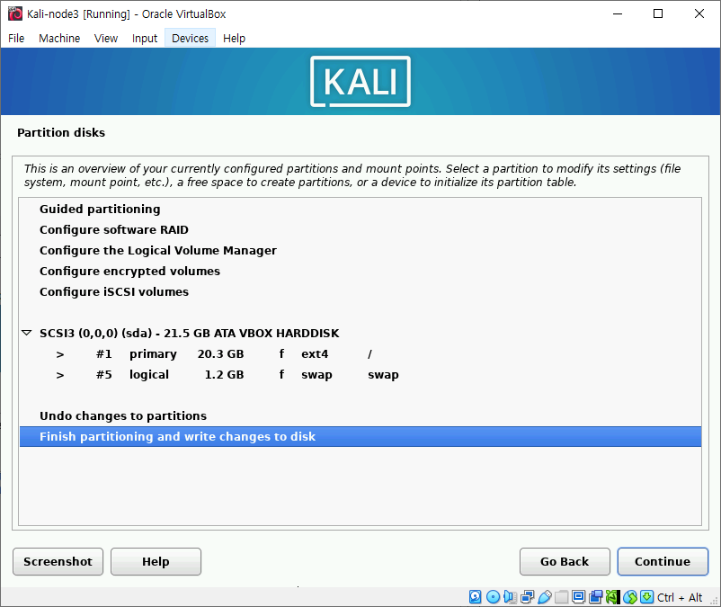Collapse the SCSI3 sda disk triangle
Viewport: 721px width, 607px height.
tap(27, 333)
